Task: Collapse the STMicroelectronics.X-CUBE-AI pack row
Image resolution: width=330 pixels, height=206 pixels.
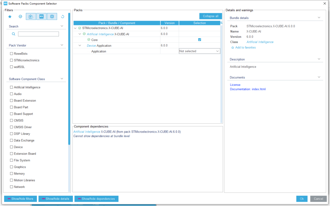Action: [75, 28]
